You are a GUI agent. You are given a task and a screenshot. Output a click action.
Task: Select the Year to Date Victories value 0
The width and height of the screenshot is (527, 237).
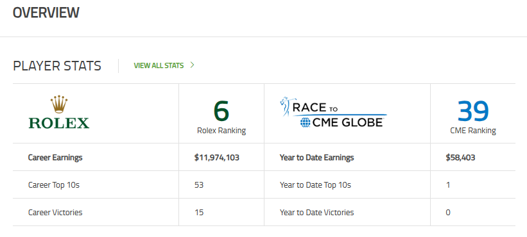448,212
